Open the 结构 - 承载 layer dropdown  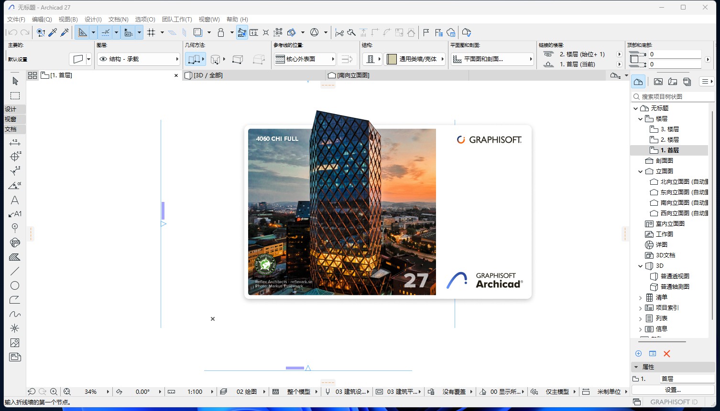tap(138, 59)
